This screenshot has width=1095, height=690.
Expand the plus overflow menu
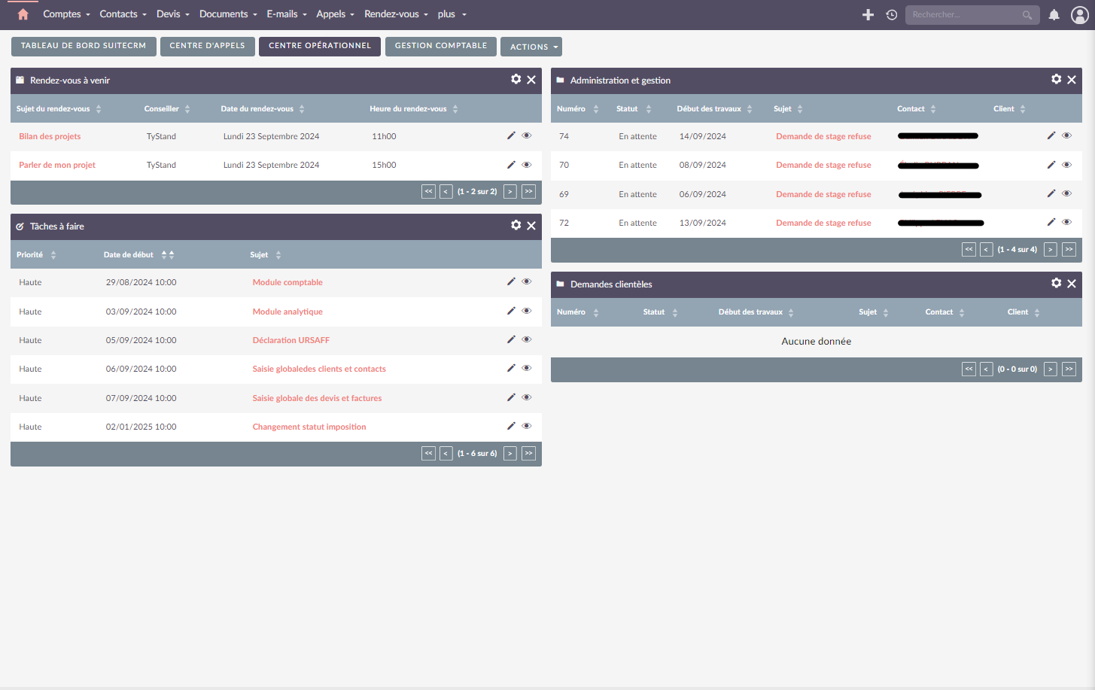452,14
